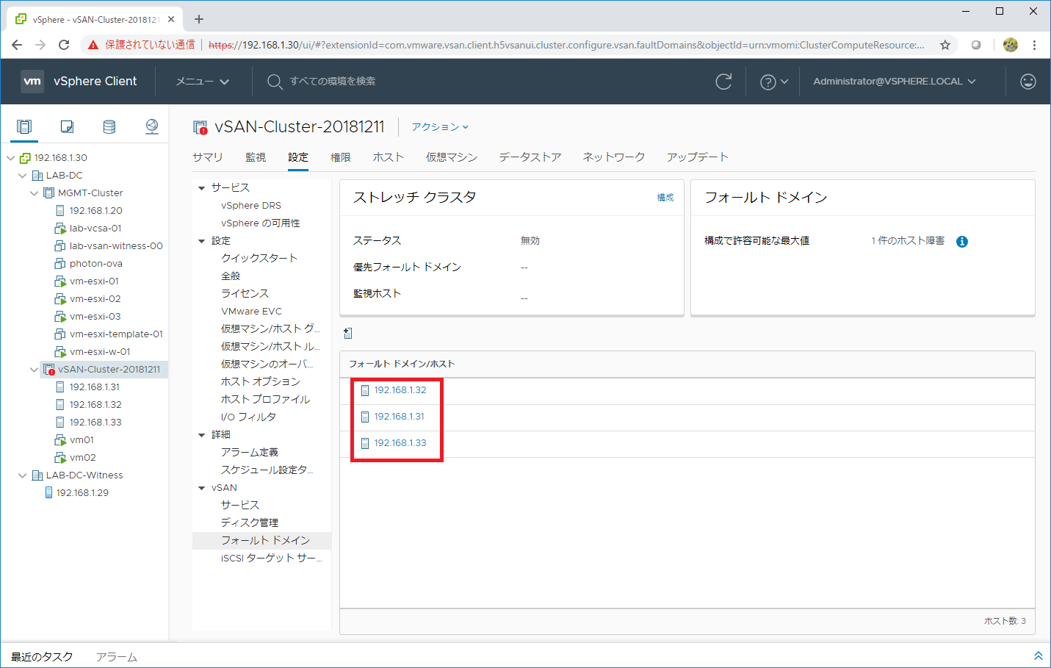Click the info icon beside 1件のホスト障害
This screenshot has width=1051, height=668.
pos(962,242)
